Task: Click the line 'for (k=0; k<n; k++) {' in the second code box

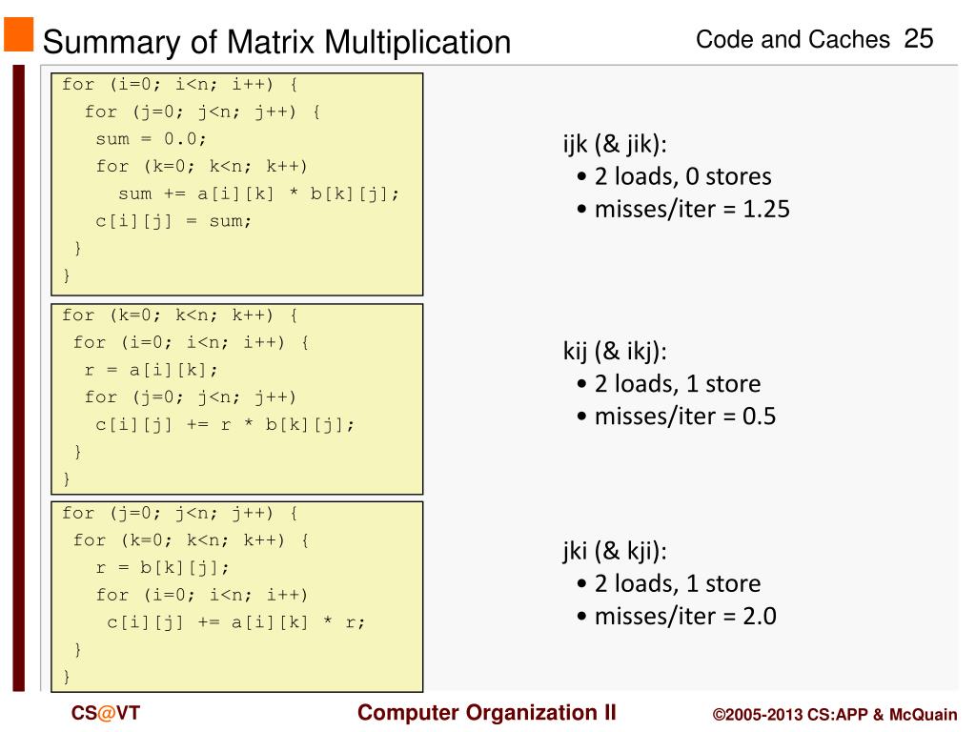Action: point(180,315)
